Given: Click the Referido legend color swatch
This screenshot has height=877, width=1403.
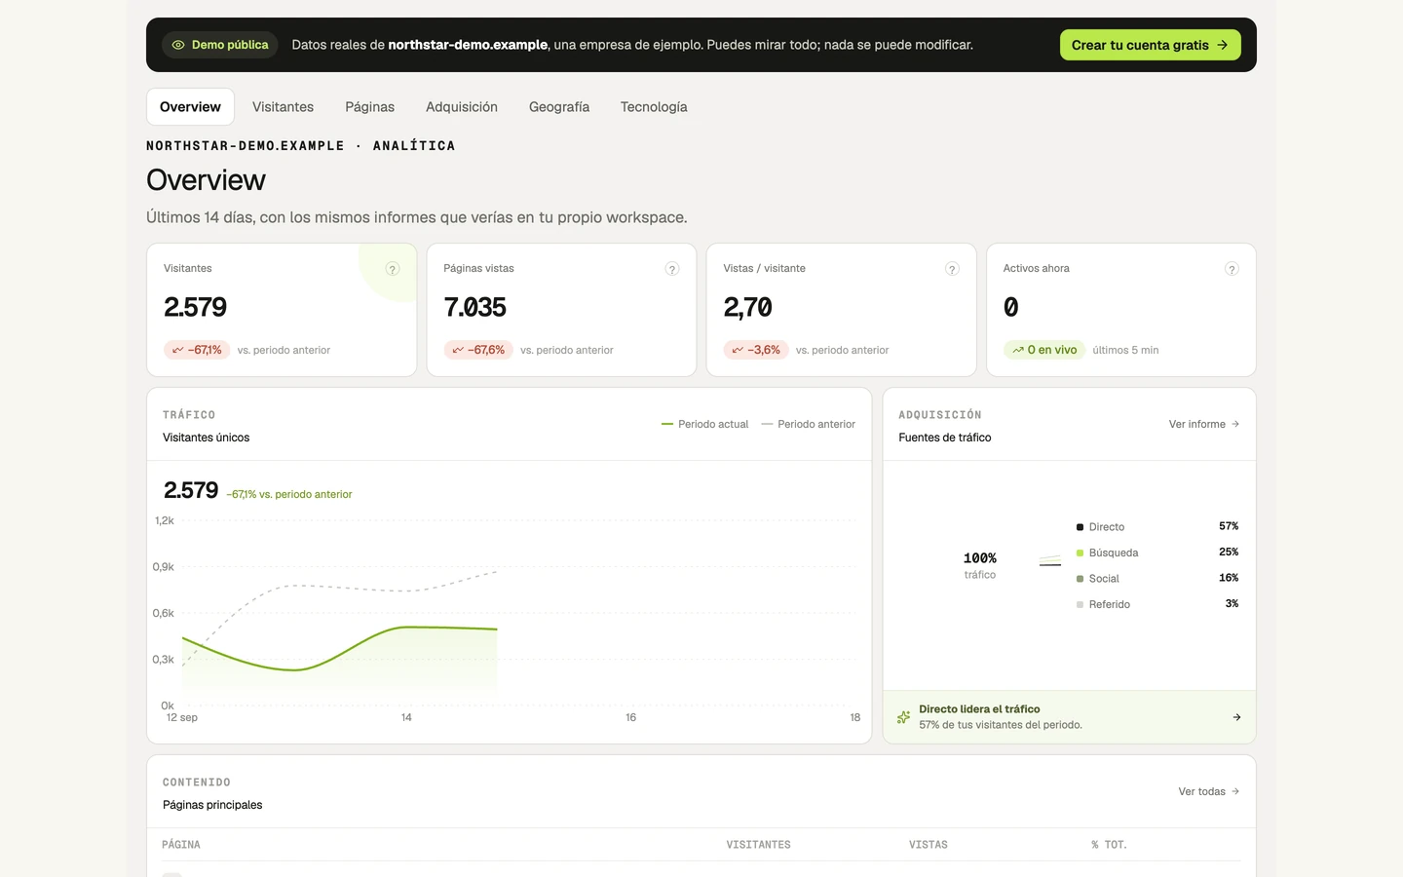Looking at the screenshot, I should (1080, 604).
